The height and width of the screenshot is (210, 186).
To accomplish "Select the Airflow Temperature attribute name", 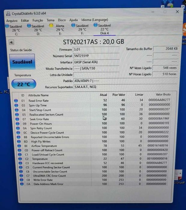I will [x=44, y=146].
